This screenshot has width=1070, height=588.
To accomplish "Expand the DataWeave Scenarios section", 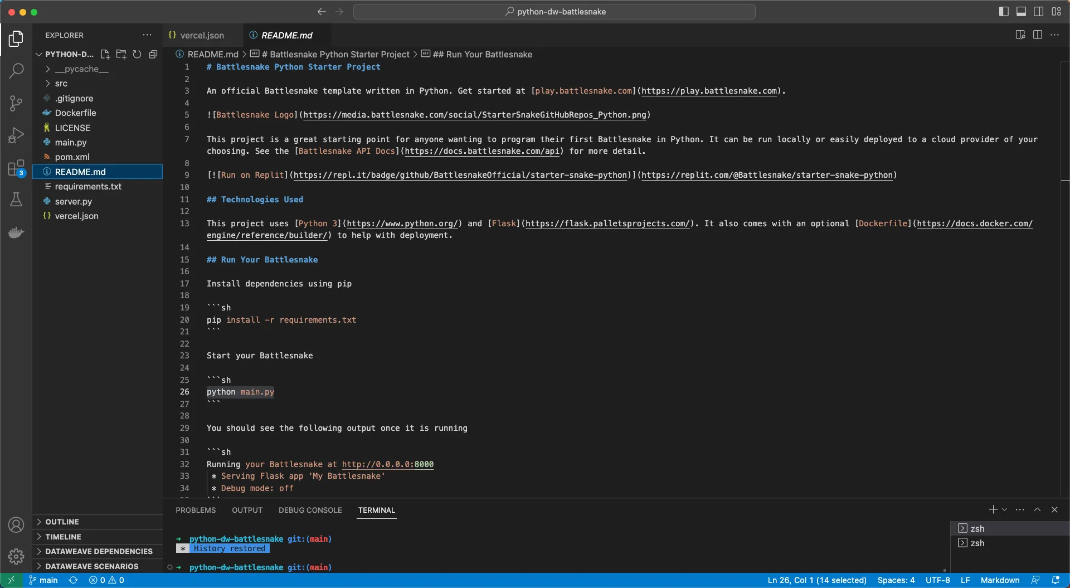I will (98, 566).
